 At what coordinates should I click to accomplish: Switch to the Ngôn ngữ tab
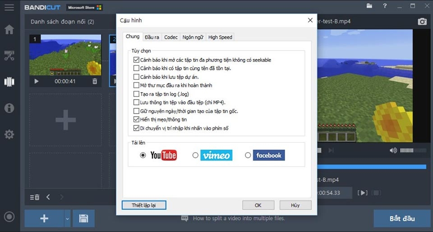[x=193, y=37]
